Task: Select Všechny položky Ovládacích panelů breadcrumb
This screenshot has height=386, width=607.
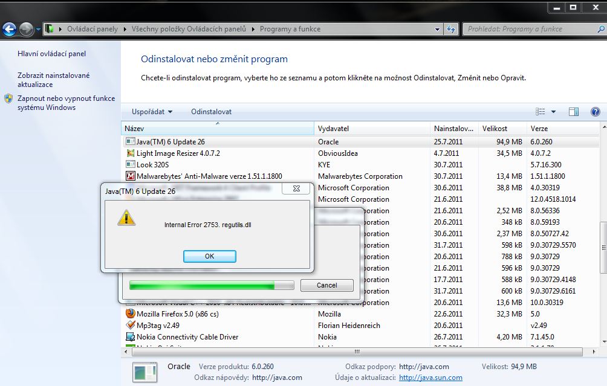Action: tap(189, 29)
